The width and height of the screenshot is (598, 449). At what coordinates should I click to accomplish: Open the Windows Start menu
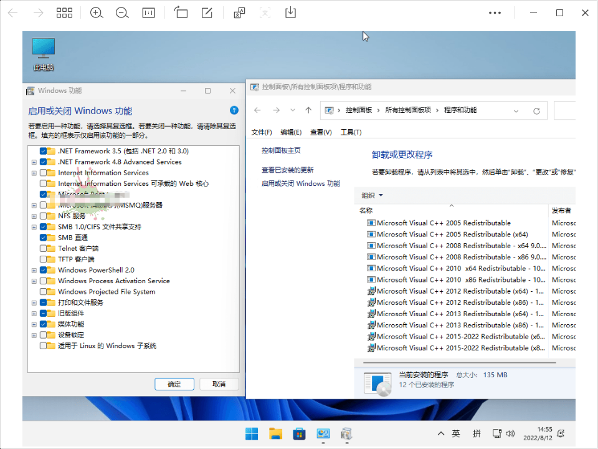pyautogui.click(x=252, y=434)
